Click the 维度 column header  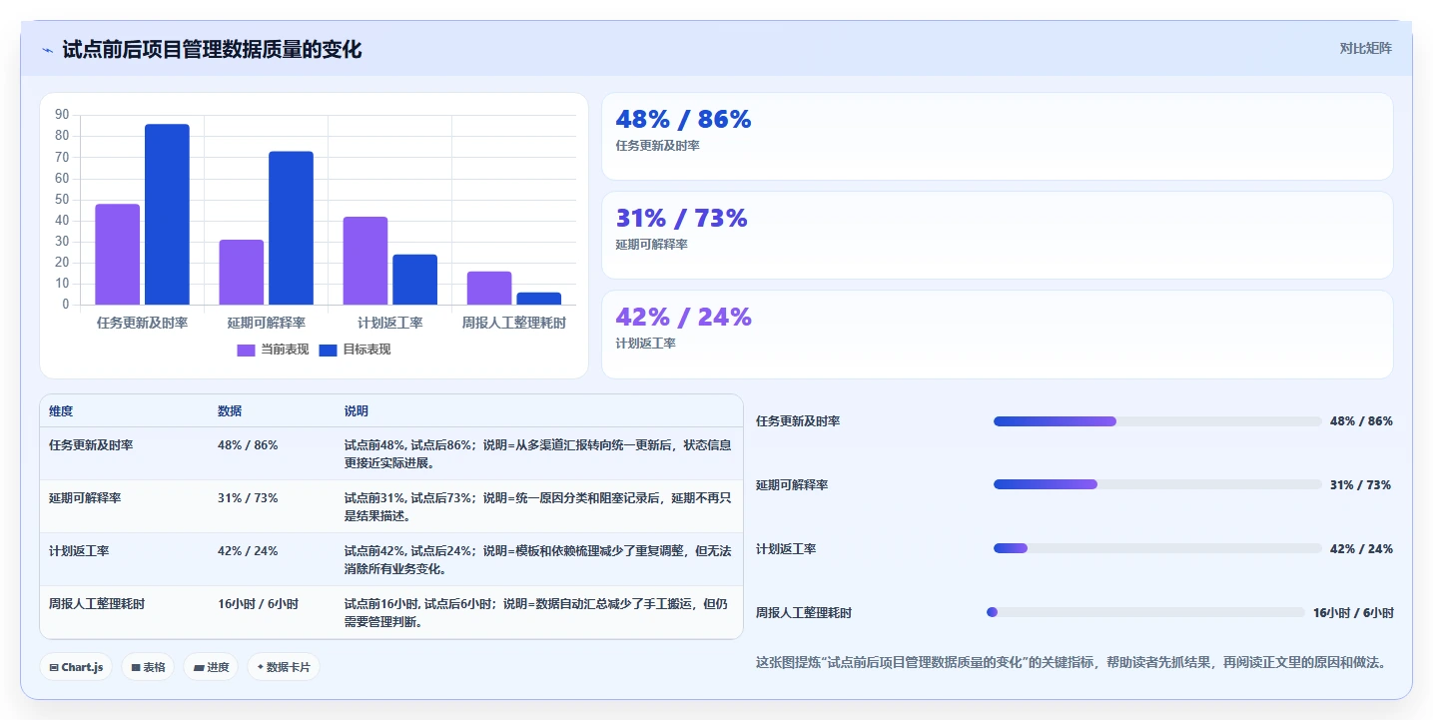[x=61, y=411]
